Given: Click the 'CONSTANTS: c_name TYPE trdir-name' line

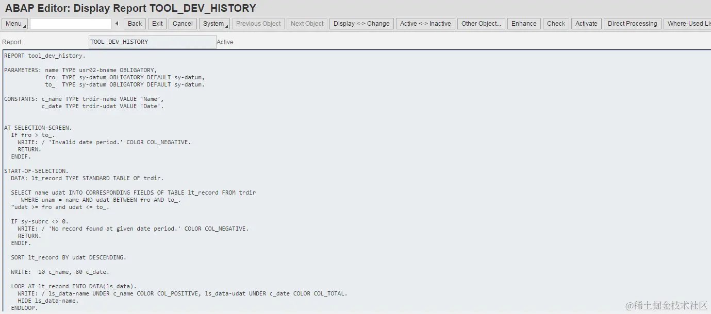Looking at the screenshot, I should (x=84, y=99).
